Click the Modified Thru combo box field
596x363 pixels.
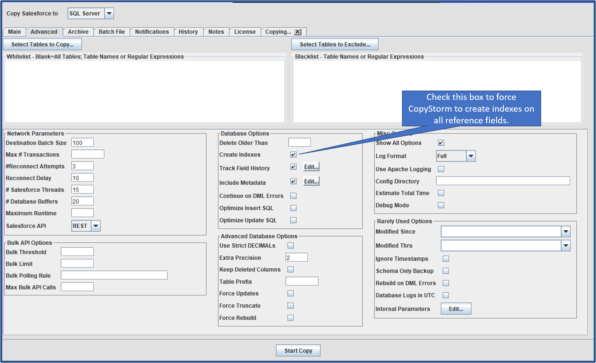(x=501, y=246)
